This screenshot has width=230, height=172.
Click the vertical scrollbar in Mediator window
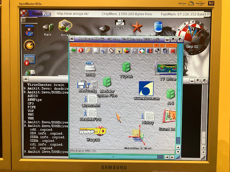pos(178,94)
